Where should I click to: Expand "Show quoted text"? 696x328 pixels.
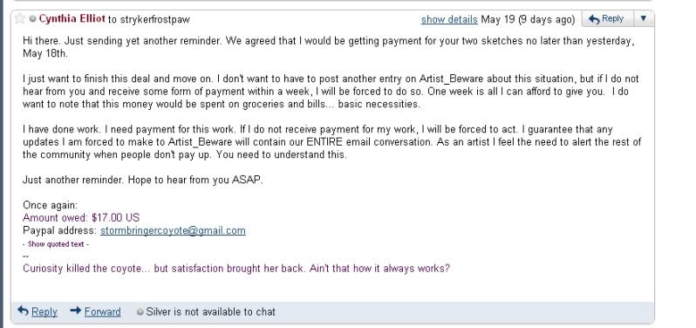[x=56, y=244]
